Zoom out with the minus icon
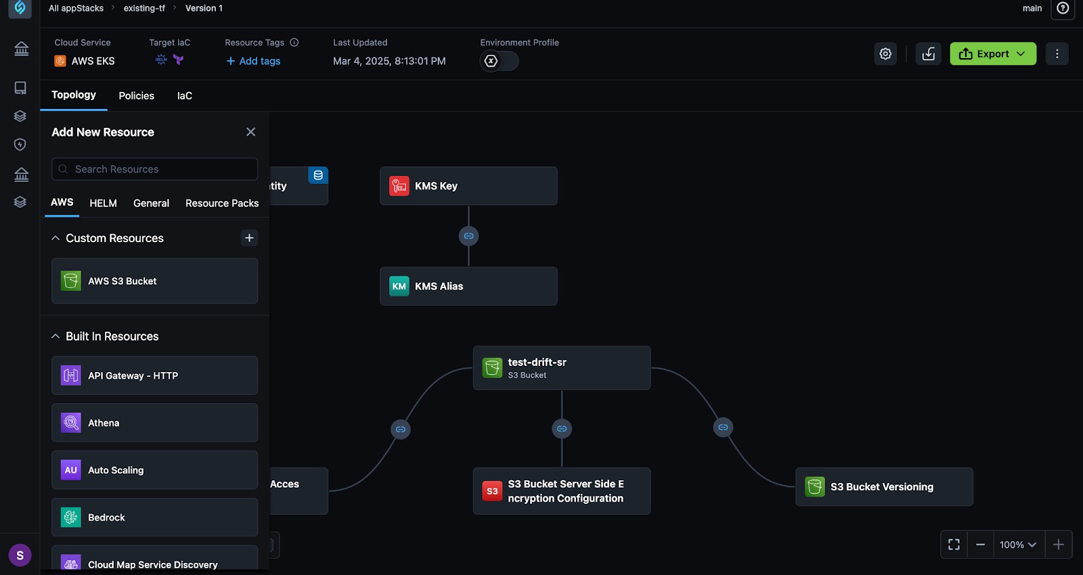The width and height of the screenshot is (1083, 575). [x=980, y=545]
